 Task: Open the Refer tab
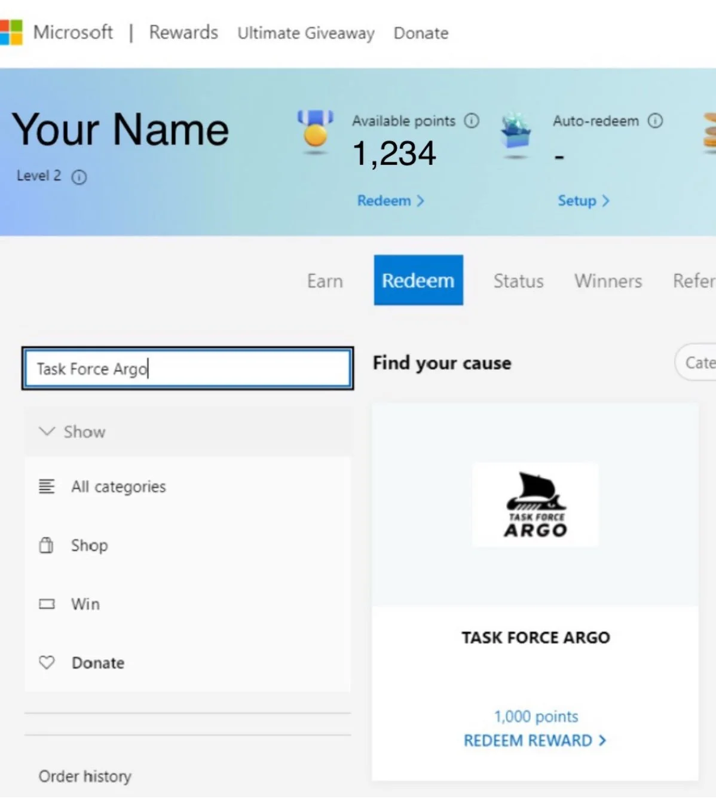click(694, 281)
